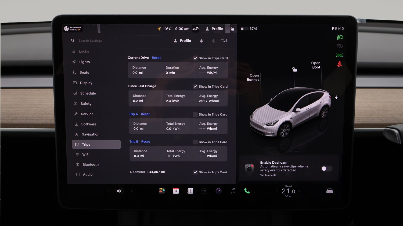
Task: Reset the Trip A counter
Action: coord(145,114)
